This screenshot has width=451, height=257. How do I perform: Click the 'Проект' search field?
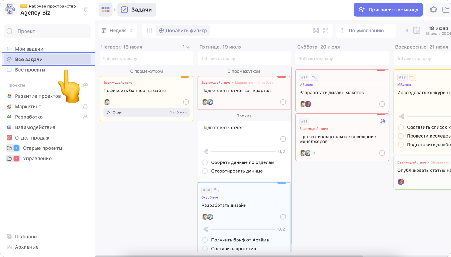pos(47,31)
